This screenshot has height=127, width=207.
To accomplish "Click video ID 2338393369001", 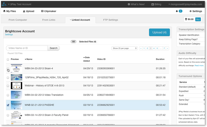I will click(106, 68).
